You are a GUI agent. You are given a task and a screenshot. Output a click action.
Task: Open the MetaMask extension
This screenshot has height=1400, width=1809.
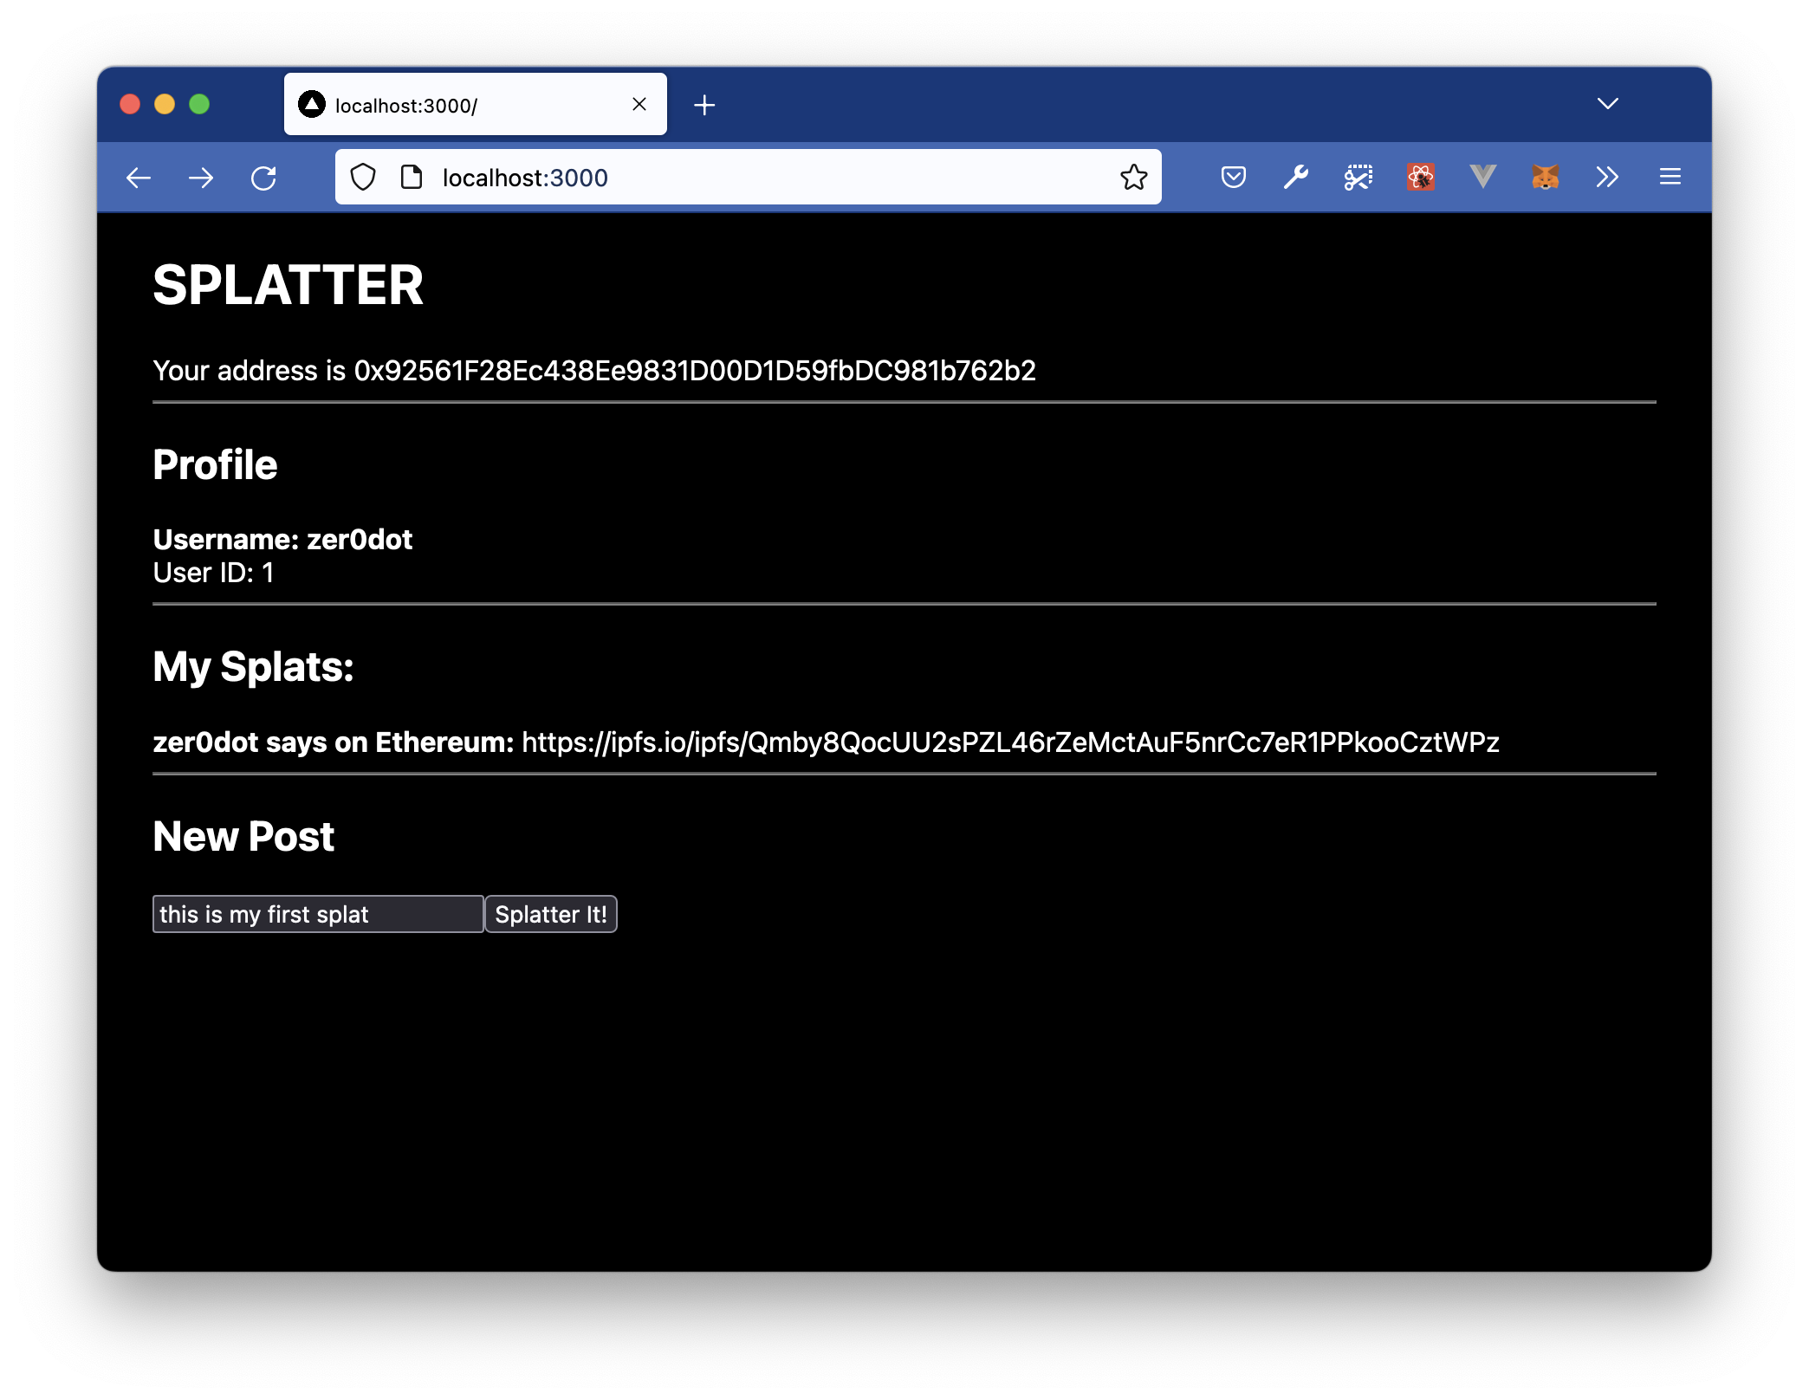click(x=1546, y=177)
